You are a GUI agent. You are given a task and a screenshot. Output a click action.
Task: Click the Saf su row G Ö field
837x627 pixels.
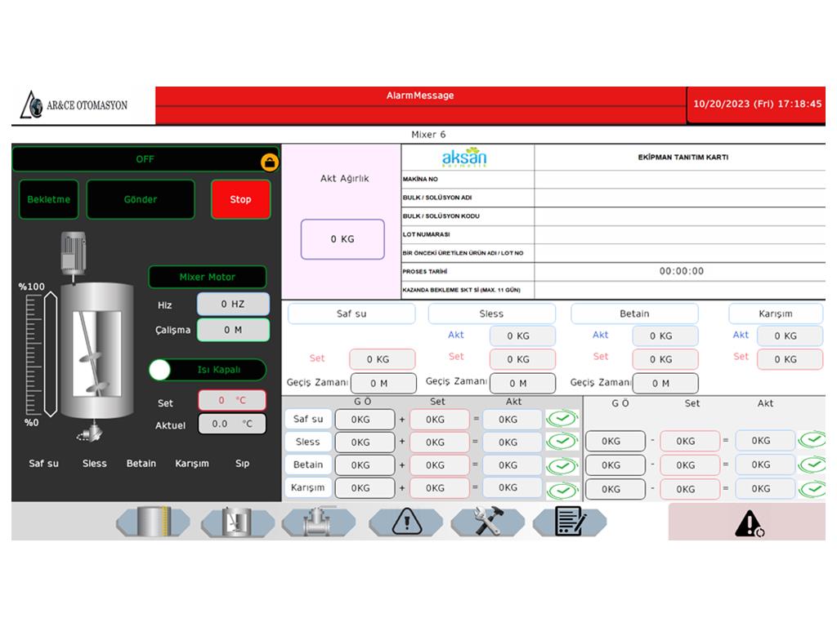click(x=365, y=420)
